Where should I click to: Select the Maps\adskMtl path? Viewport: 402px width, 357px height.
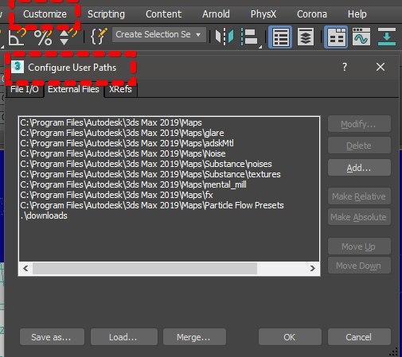coord(127,143)
